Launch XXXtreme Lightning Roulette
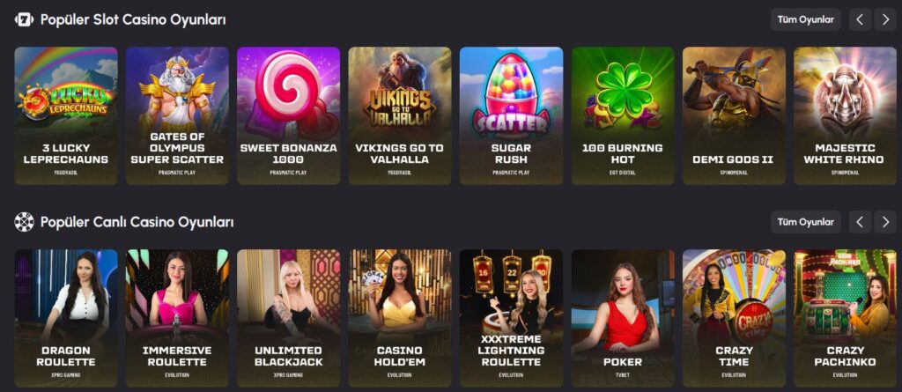Viewport: 902px width, 392px height. [512, 318]
